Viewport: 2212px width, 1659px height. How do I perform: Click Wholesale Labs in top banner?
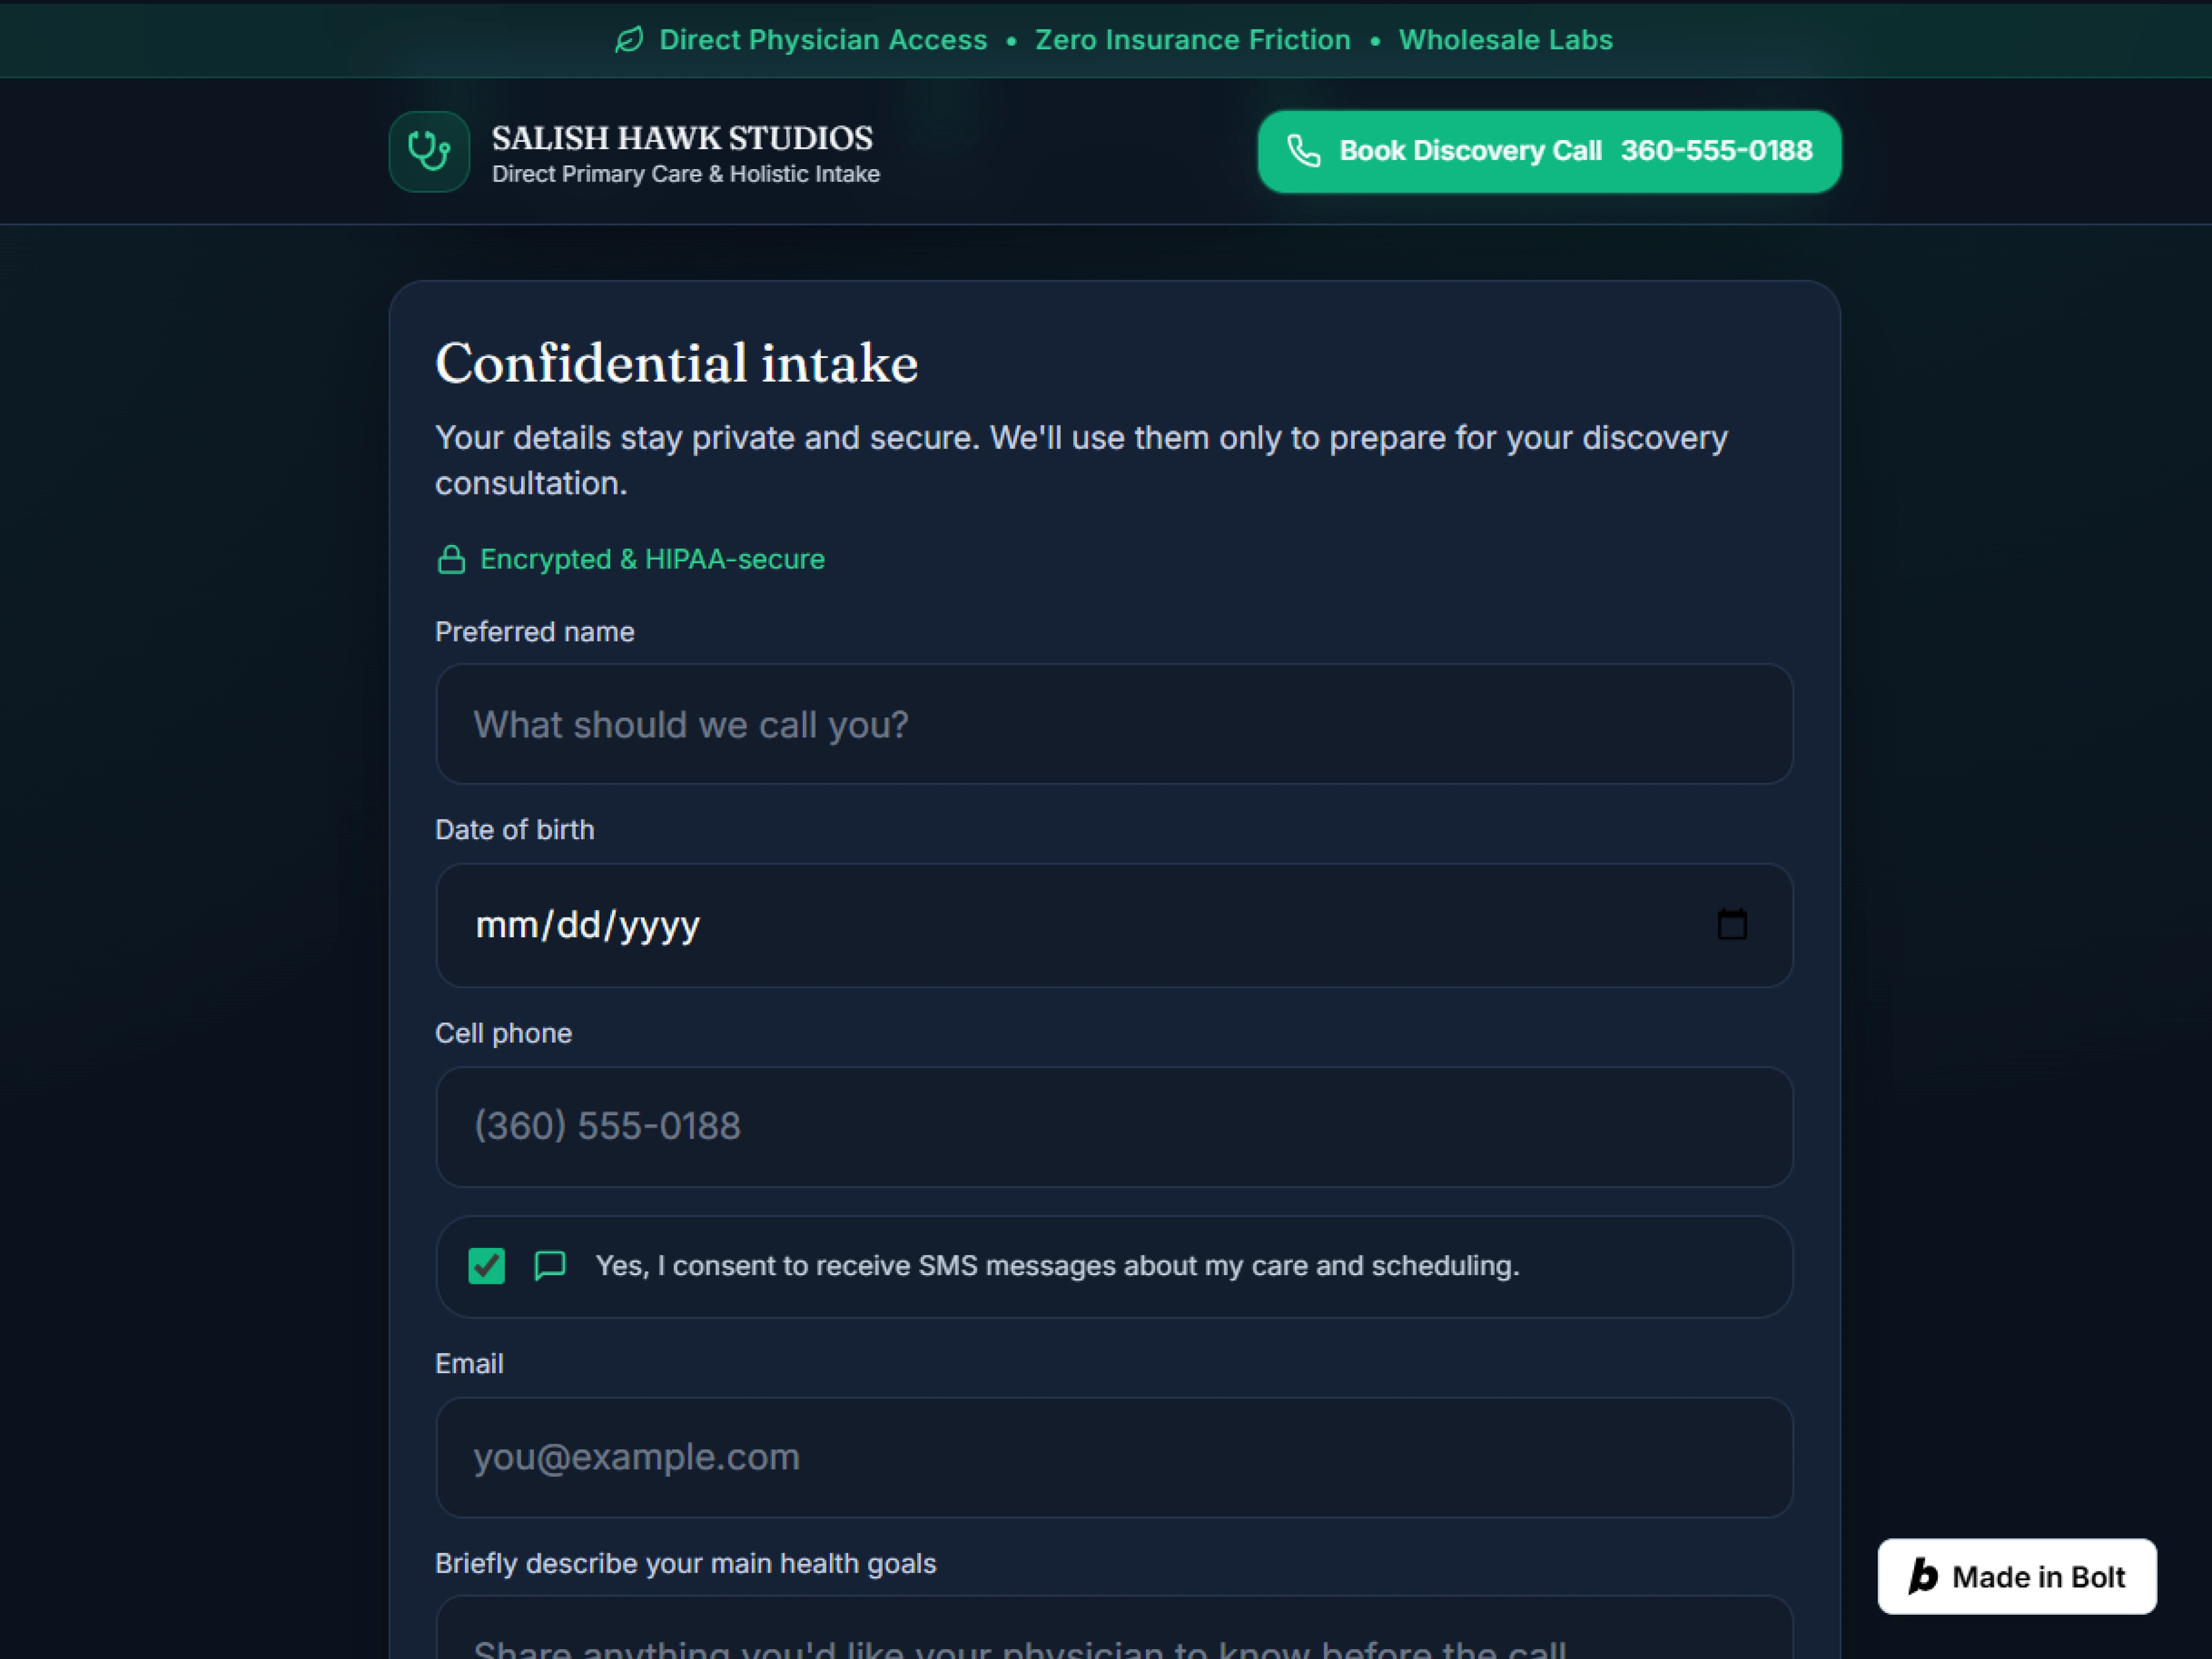pyautogui.click(x=1505, y=40)
